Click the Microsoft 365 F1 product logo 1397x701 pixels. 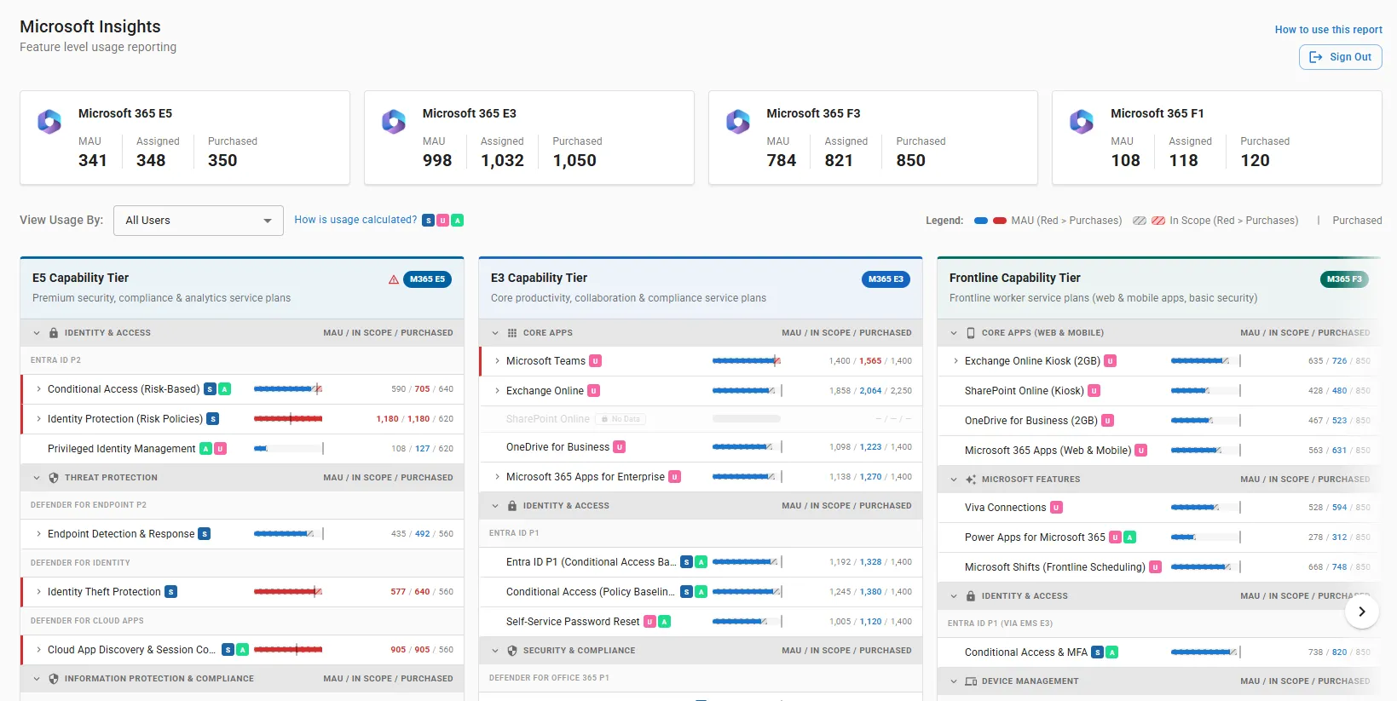[x=1082, y=122]
